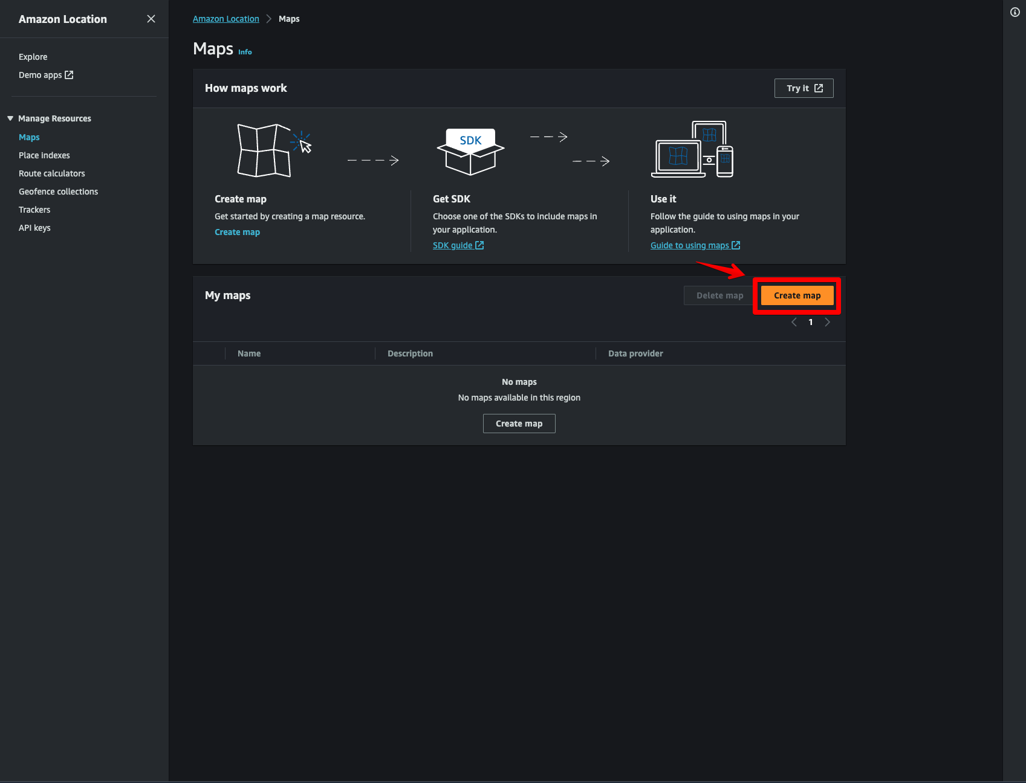1026x783 pixels.
Task: Click Create map button in the empty table
Action: pyautogui.click(x=519, y=424)
